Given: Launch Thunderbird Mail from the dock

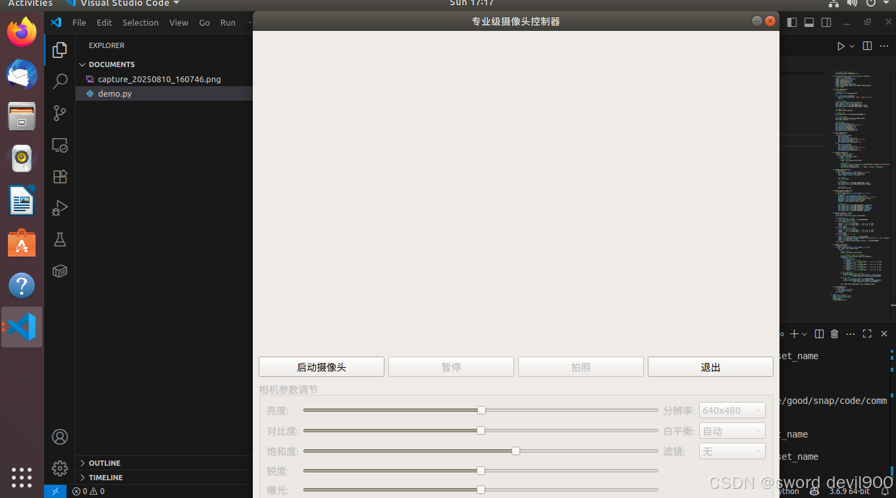Looking at the screenshot, I should point(22,74).
